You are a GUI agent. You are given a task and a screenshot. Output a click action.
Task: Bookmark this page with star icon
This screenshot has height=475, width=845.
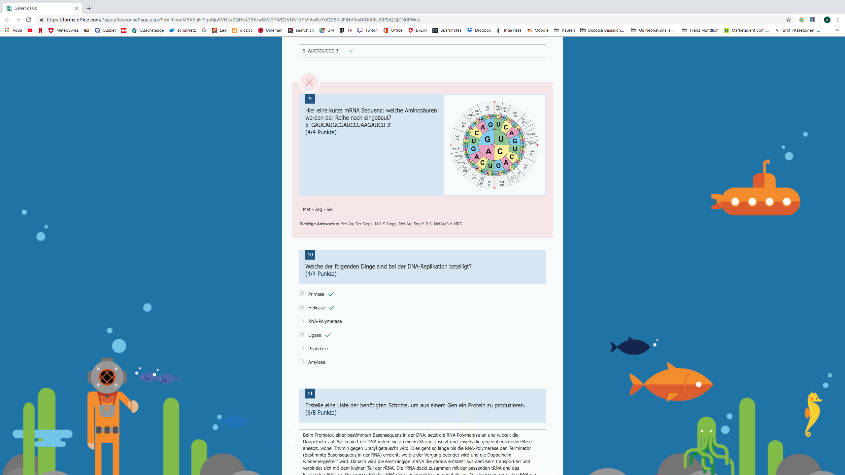click(x=789, y=20)
